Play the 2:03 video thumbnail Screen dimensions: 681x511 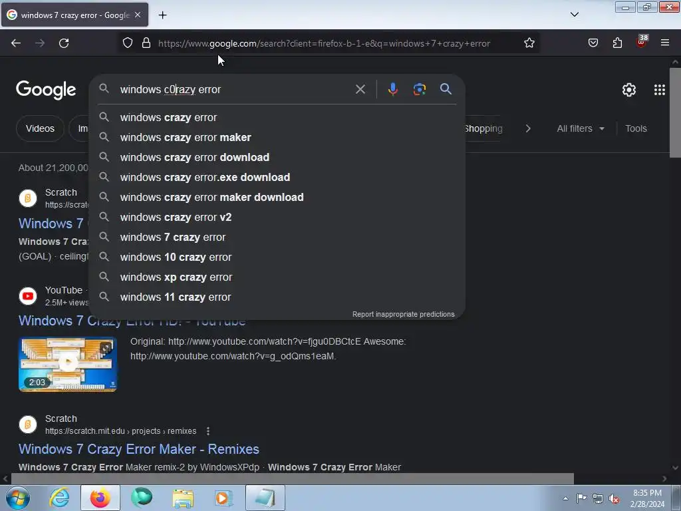pyautogui.click(x=68, y=364)
